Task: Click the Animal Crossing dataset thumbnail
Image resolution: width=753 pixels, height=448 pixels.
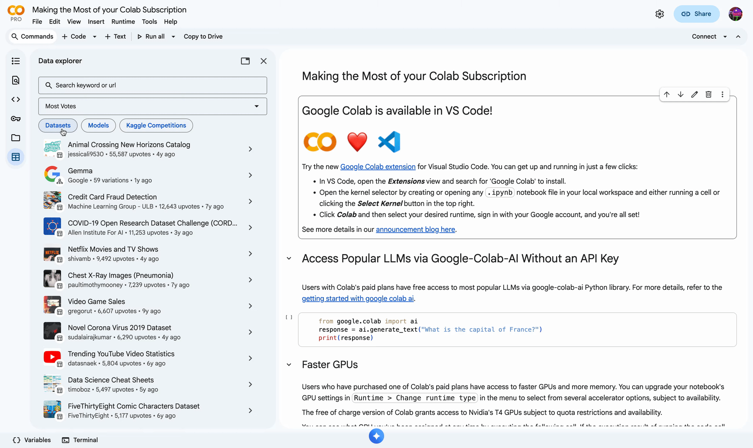Action: click(52, 149)
